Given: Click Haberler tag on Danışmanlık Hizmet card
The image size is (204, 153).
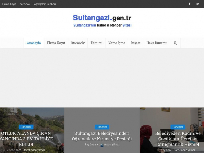Looking at the screenshot, I should [x=178, y=127].
